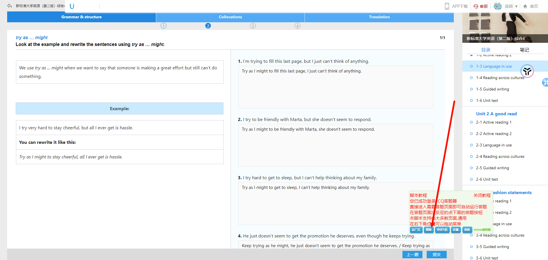Click the blue bear user avatar
The height and width of the screenshot is (260, 548).
(497, 6)
